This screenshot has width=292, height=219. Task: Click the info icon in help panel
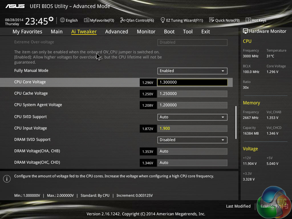[7, 179]
